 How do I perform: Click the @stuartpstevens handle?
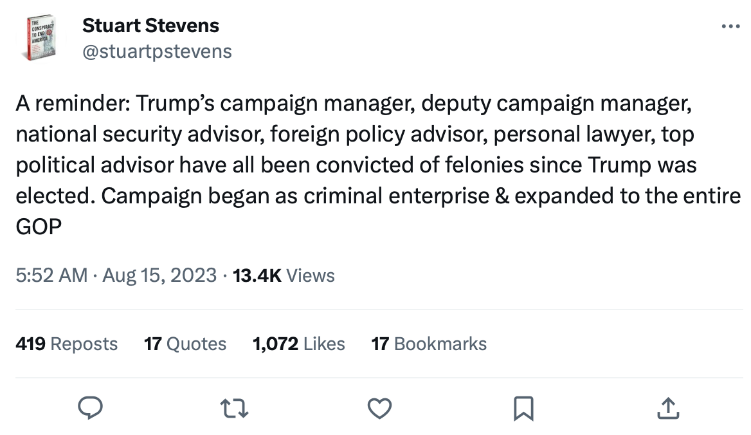click(x=157, y=51)
